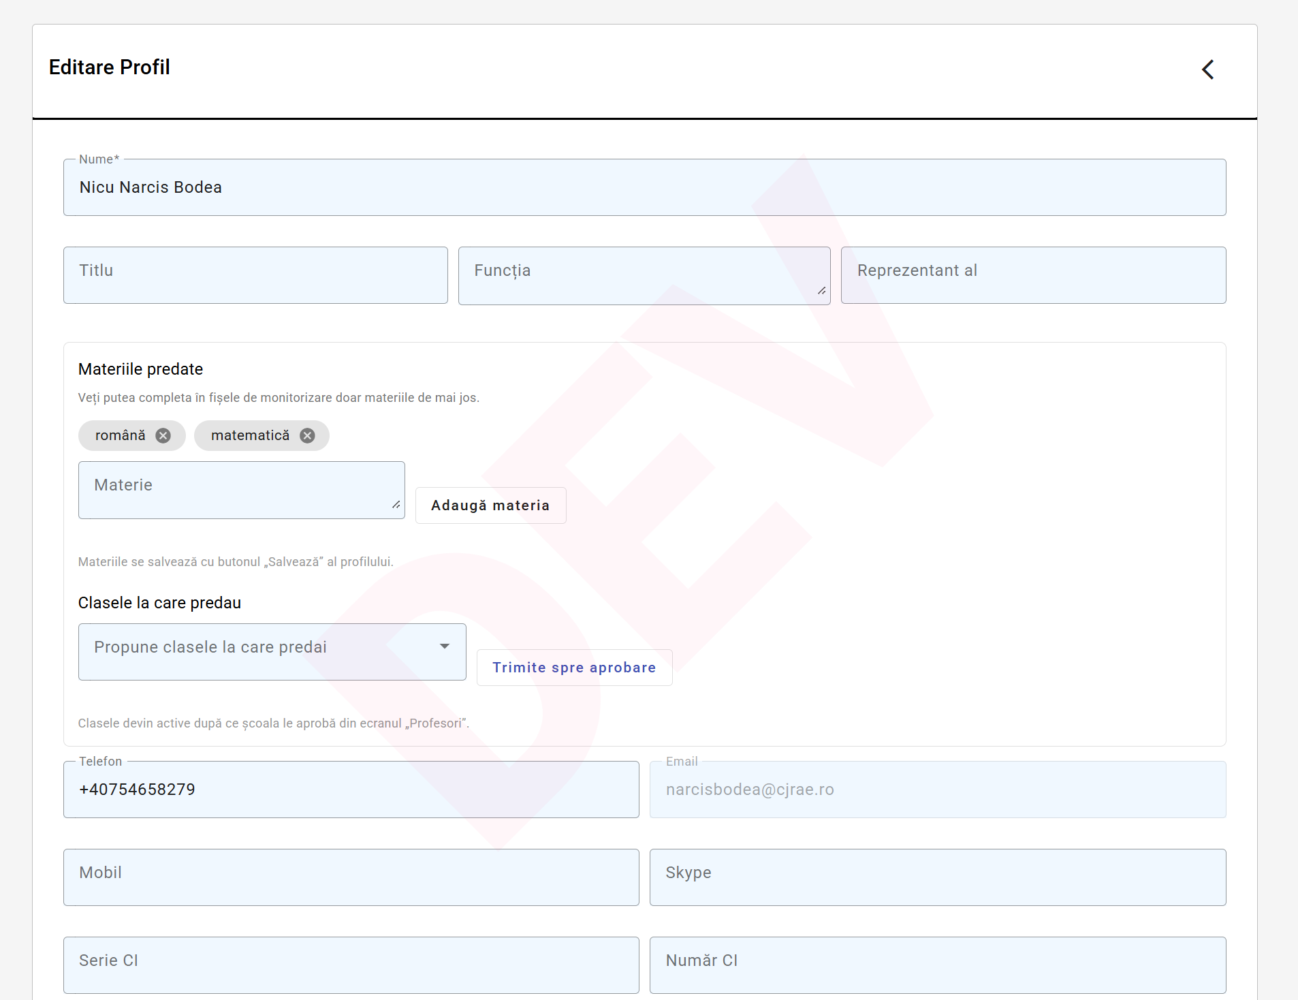Viewport: 1298px width, 1000px height.
Task: Click Adaugă materia button
Action: coord(490,505)
